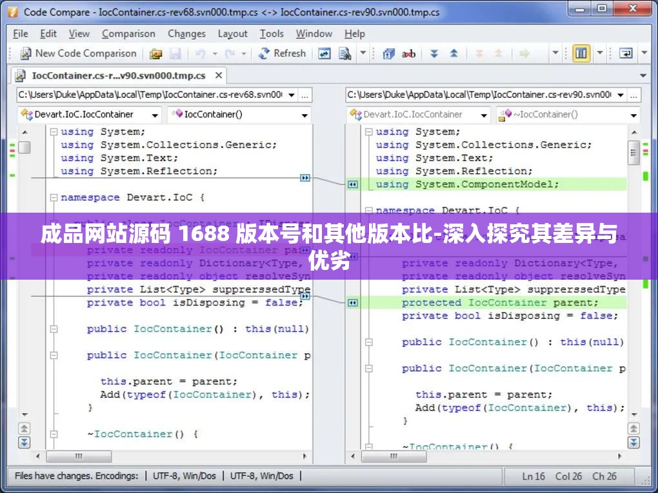658x493 pixels.
Task: Toggle the Save icon state in toolbar
Action: click(176, 53)
